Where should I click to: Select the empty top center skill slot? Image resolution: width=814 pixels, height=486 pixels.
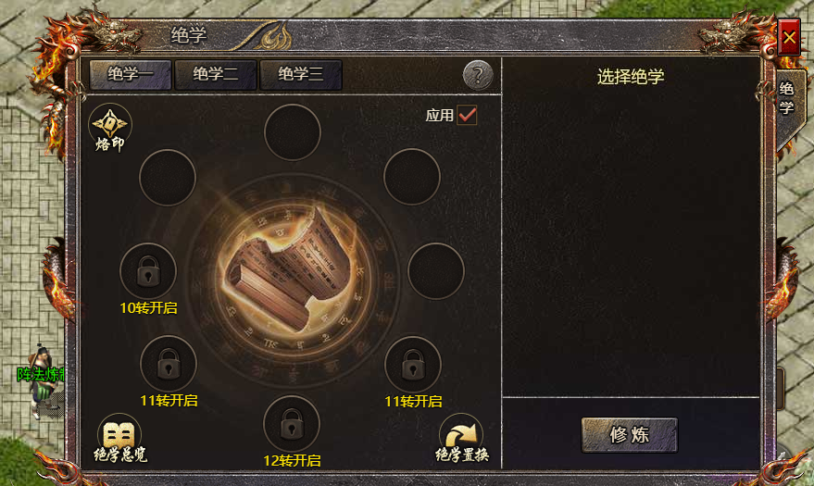293,132
